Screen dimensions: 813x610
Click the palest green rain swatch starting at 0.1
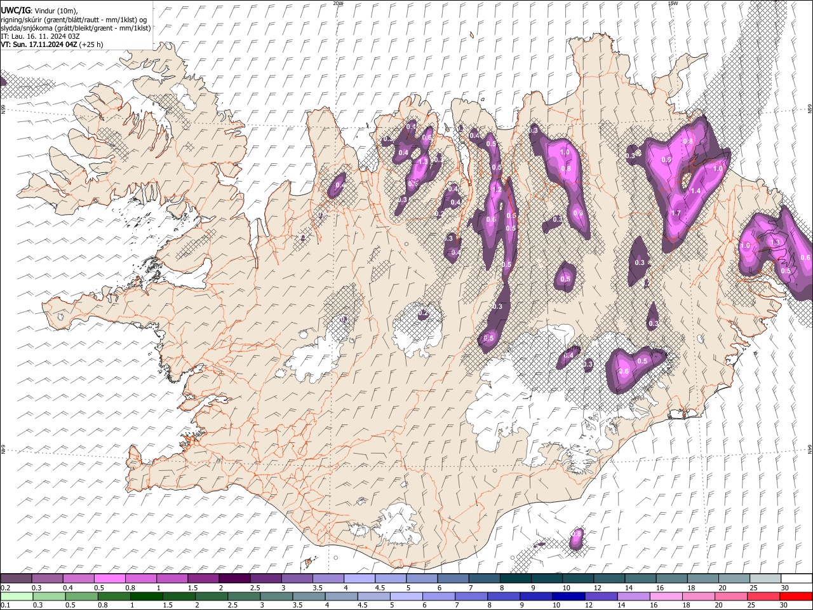click(17, 596)
